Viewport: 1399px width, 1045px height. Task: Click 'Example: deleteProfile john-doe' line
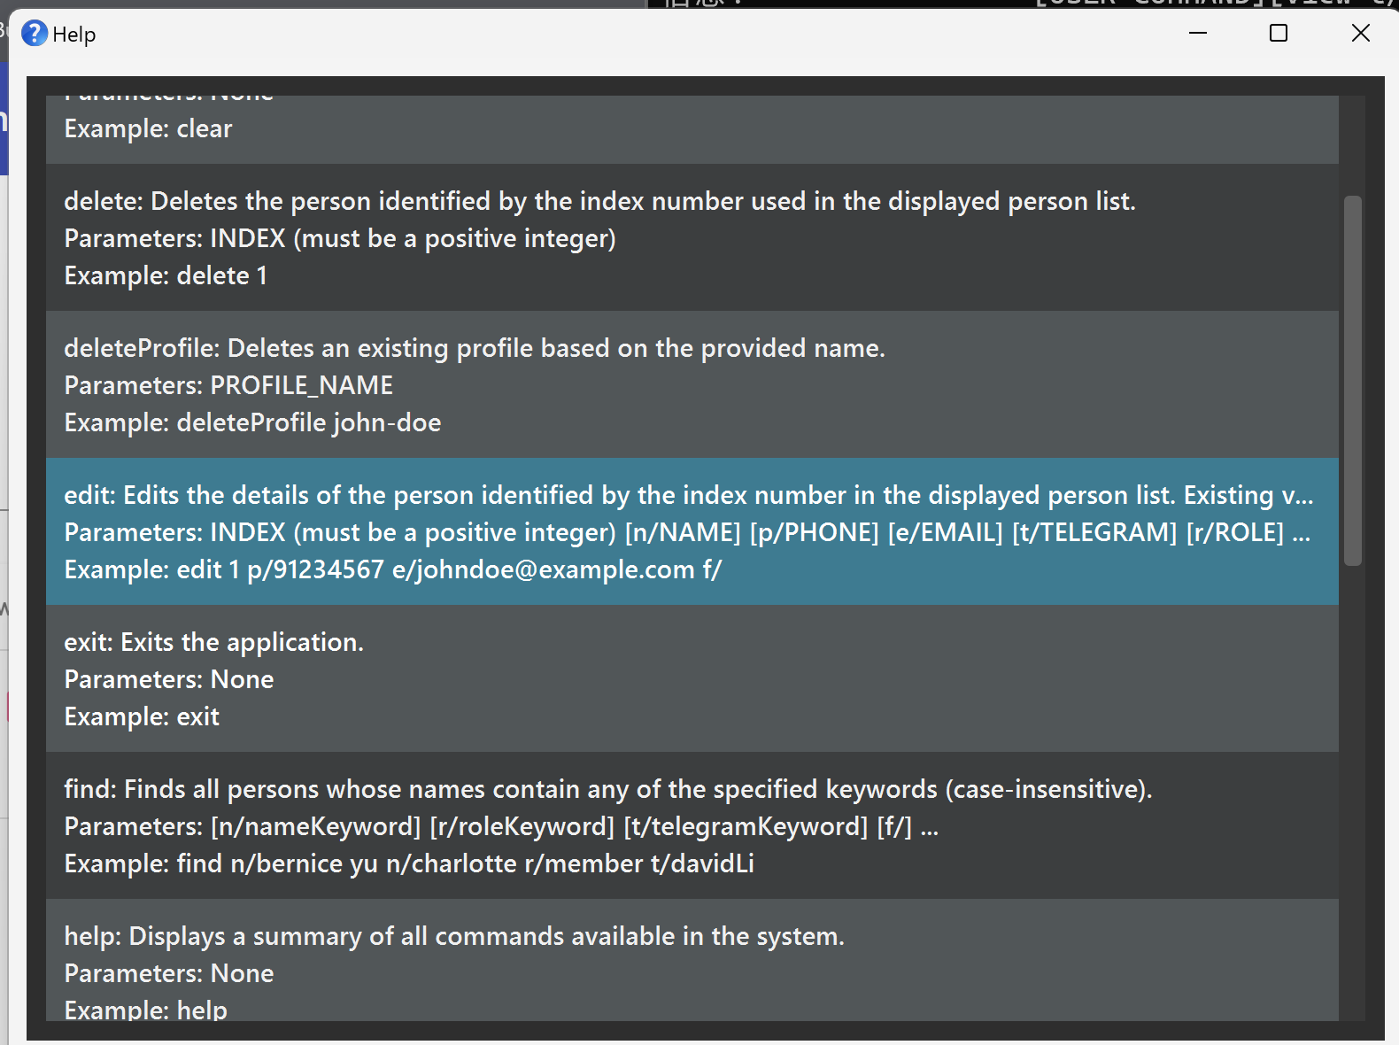[x=252, y=423]
